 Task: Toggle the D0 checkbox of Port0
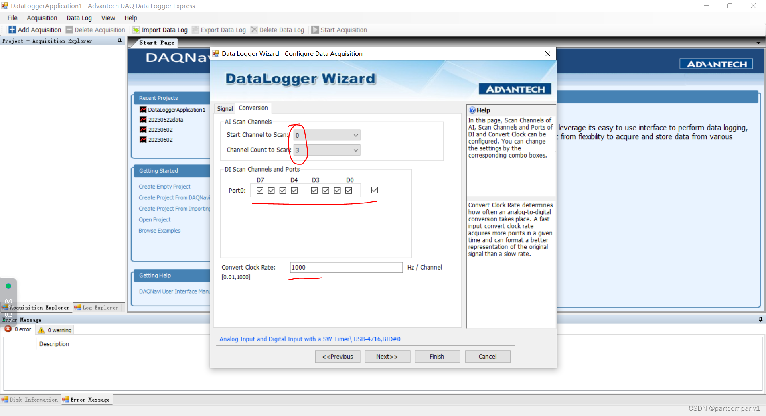coord(349,191)
